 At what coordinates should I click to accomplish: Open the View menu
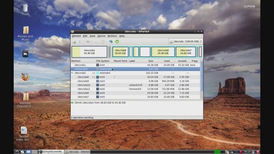click(92, 36)
